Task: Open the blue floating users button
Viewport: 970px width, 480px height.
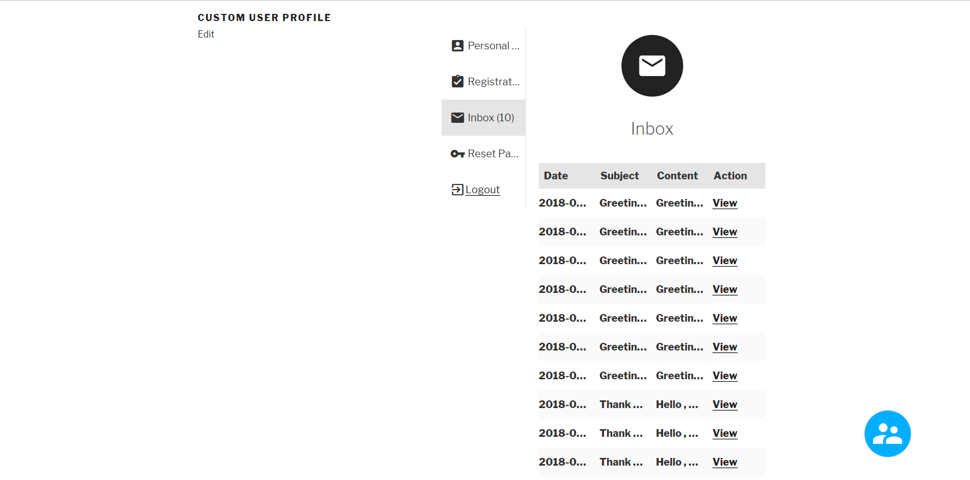Action: [x=887, y=434]
